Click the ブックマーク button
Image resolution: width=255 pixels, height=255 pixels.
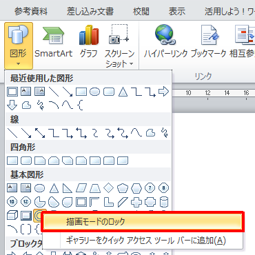click(x=209, y=41)
